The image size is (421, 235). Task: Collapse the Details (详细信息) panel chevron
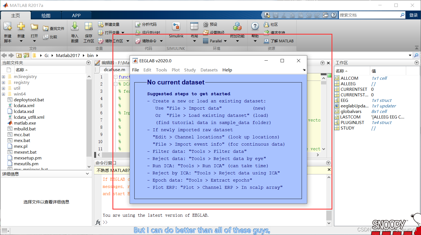click(x=88, y=174)
